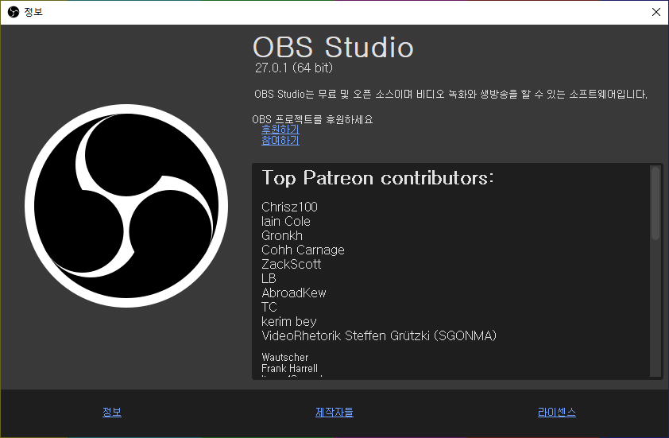Click contributor name Gronkh

tap(282, 235)
